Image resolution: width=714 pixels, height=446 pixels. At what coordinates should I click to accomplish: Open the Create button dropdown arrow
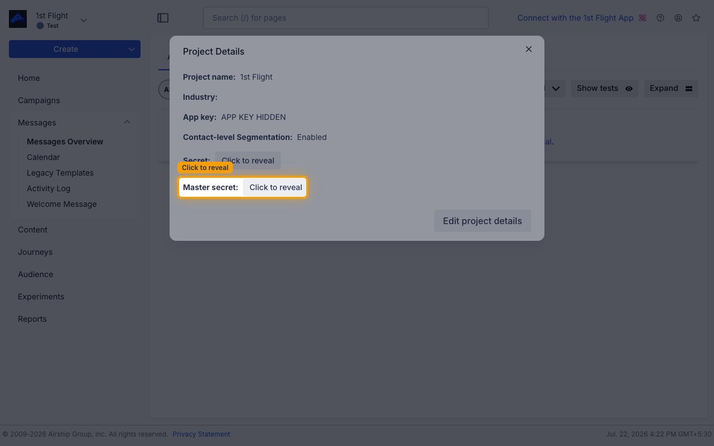pos(132,49)
